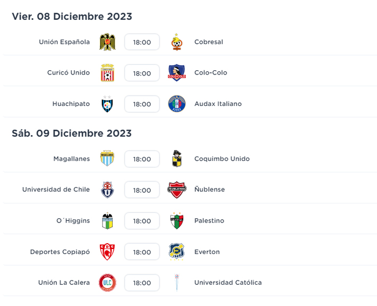Click the Audax Italiano crest
This screenshot has width=377, height=306.
(x=176, y=104)
